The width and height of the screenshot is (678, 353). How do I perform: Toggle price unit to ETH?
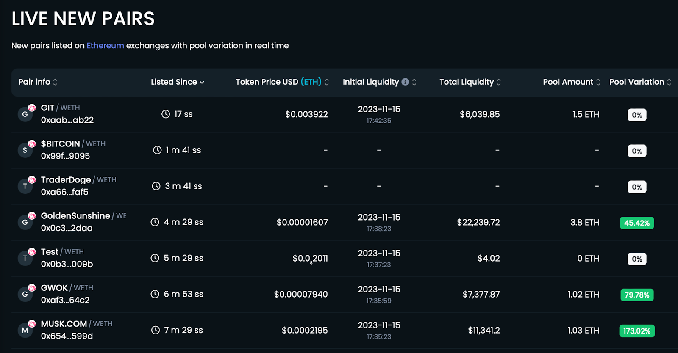click(x=311, y=82)
